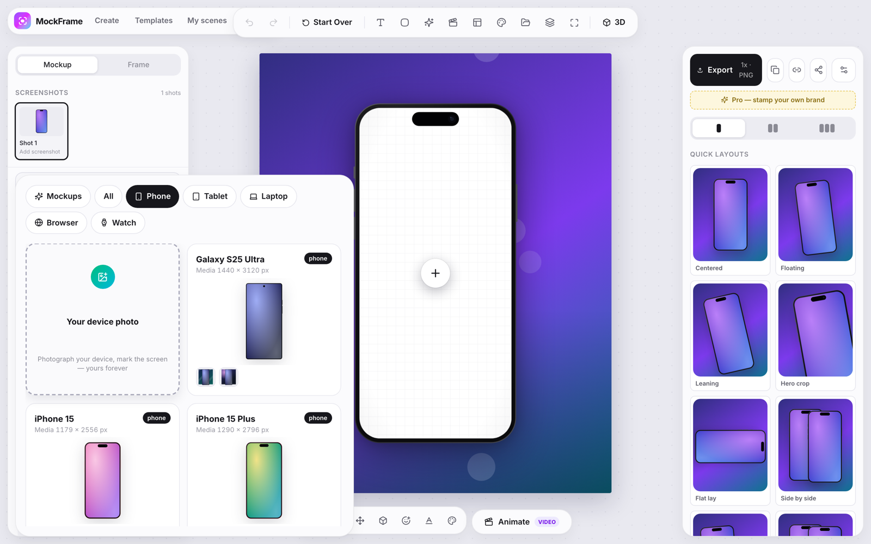Apply the Centered quick layout
This screenshot has height=544, width=871.
click(x=730, y=220)
